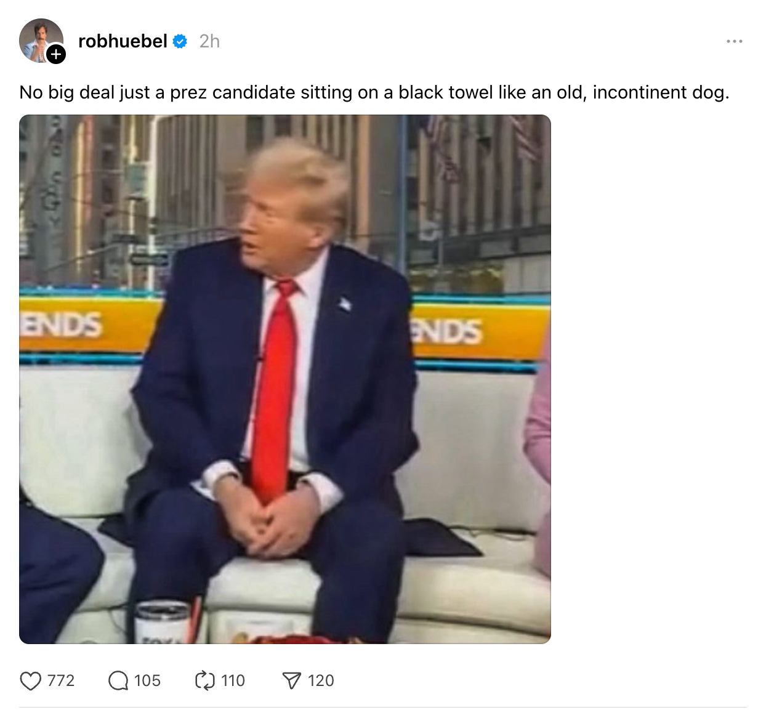Share the post with paper plane icon
This screenshot has height=718, width=766.
291,680
